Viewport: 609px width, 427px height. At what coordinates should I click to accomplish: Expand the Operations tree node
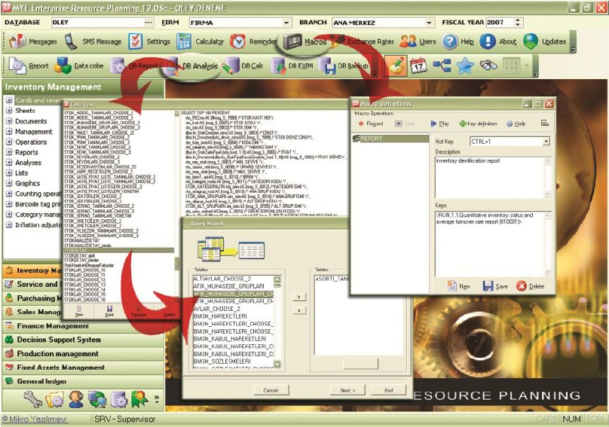(9, 142)
